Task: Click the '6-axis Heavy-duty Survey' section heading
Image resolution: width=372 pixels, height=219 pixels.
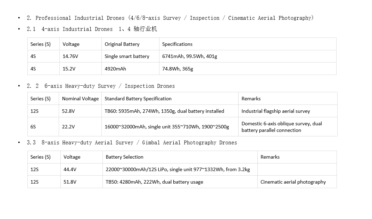Action: point(101,86)
